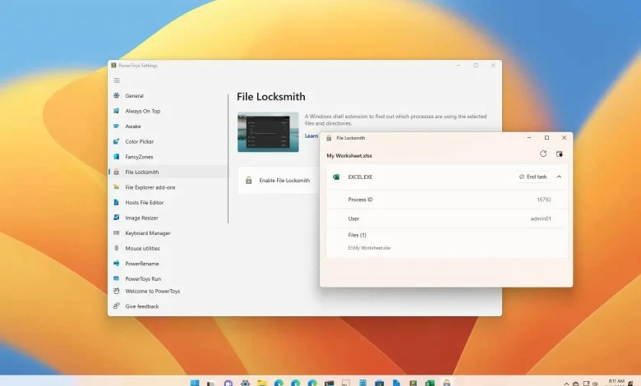
Task: Select the user value admin01
Action: pyautogui.click(x=541, y=218)
